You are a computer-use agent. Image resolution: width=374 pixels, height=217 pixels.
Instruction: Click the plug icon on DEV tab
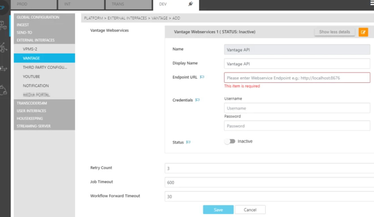pyautogui.click(x=191, y=4)
